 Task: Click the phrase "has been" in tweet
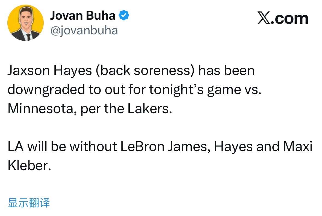[226, 71]
